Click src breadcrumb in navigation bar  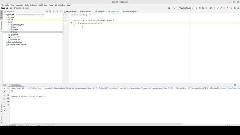11,8
